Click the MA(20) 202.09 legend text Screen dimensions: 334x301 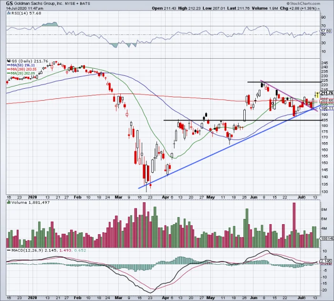(22, 73)
